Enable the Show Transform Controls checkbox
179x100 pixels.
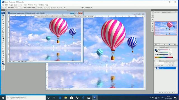pyautogui.click(x=23, y=7)
